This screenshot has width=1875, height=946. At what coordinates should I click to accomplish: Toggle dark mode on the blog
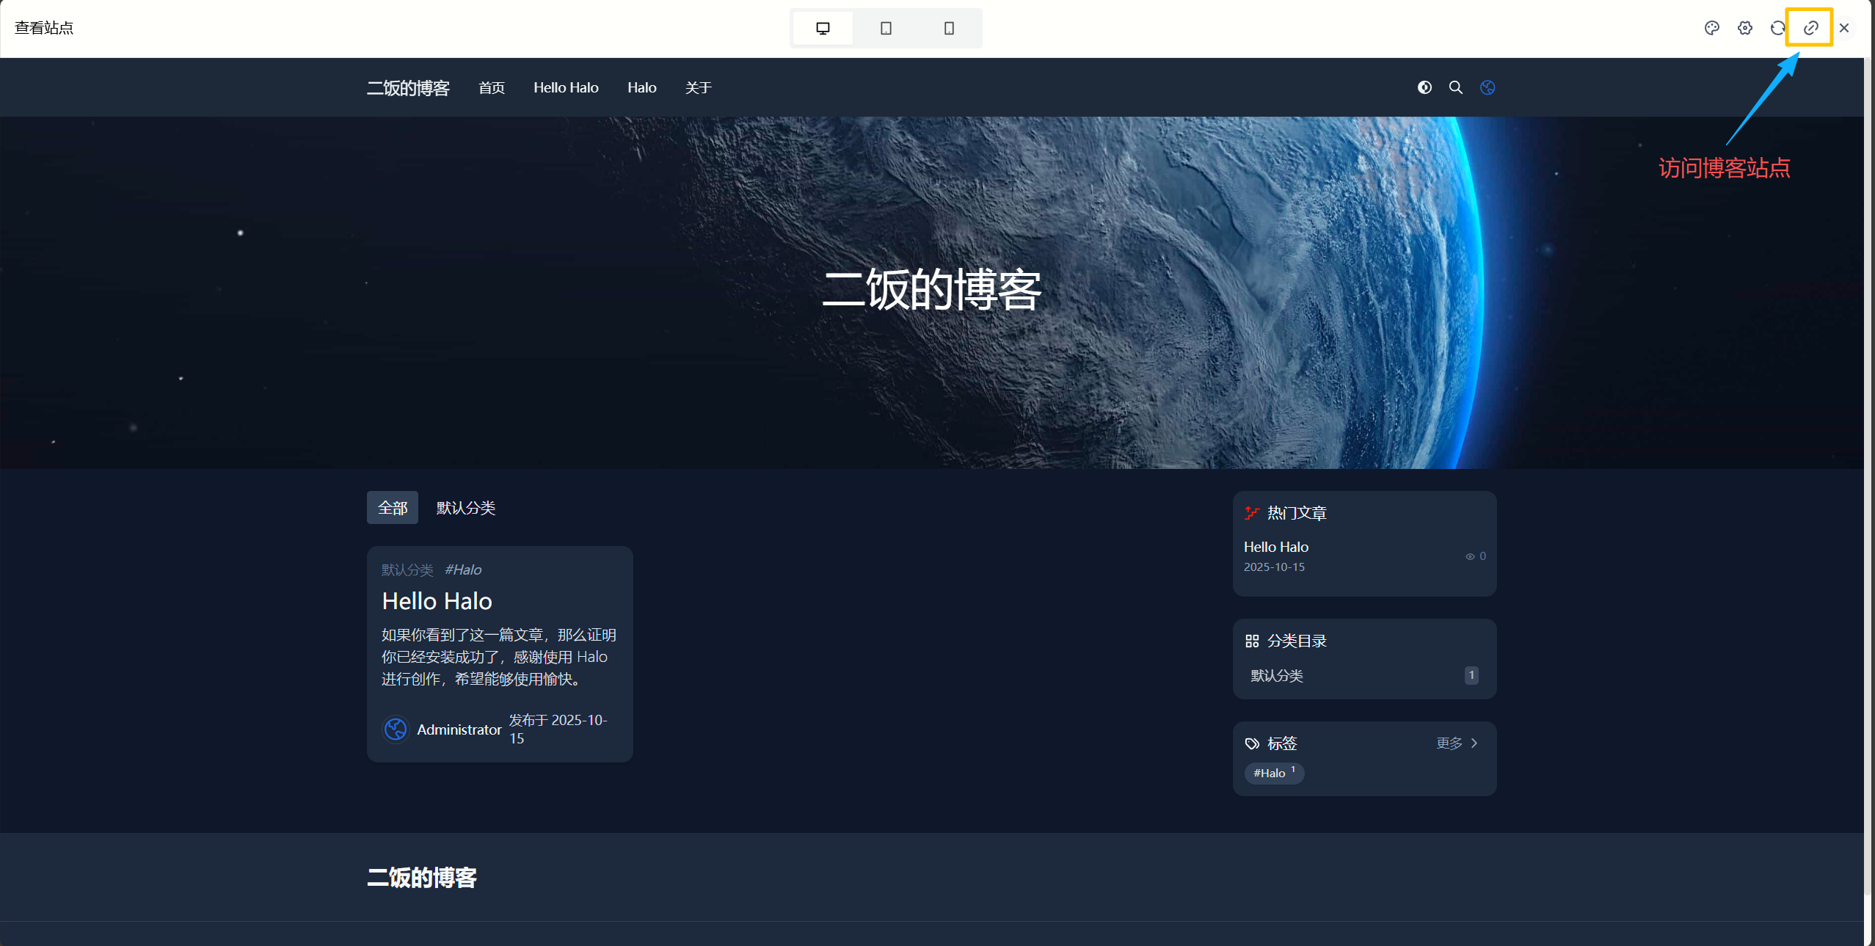[1424, 87]
